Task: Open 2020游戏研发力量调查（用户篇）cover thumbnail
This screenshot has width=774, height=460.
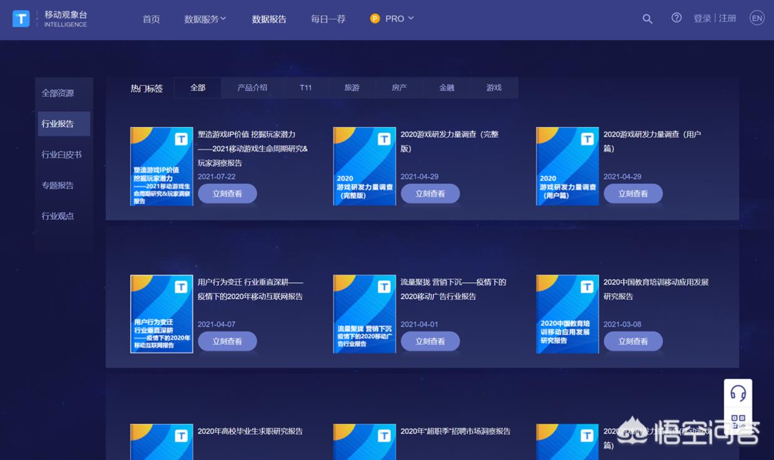Action: [x=567, y=166]
